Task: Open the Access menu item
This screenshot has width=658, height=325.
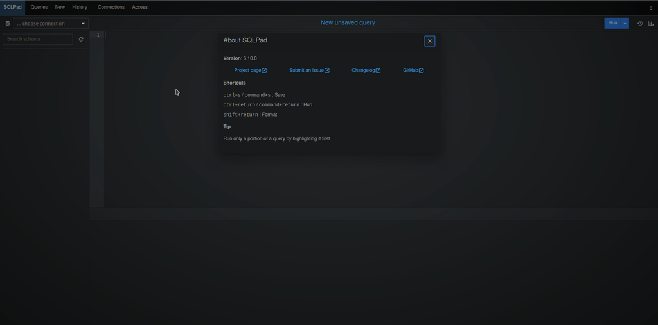Action: pyautogui.click(x=139, y=8)
